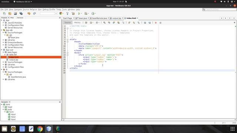Click the Previous Bookmark icon
This screenshot has height=133, width=237.
tap(129, 23)
